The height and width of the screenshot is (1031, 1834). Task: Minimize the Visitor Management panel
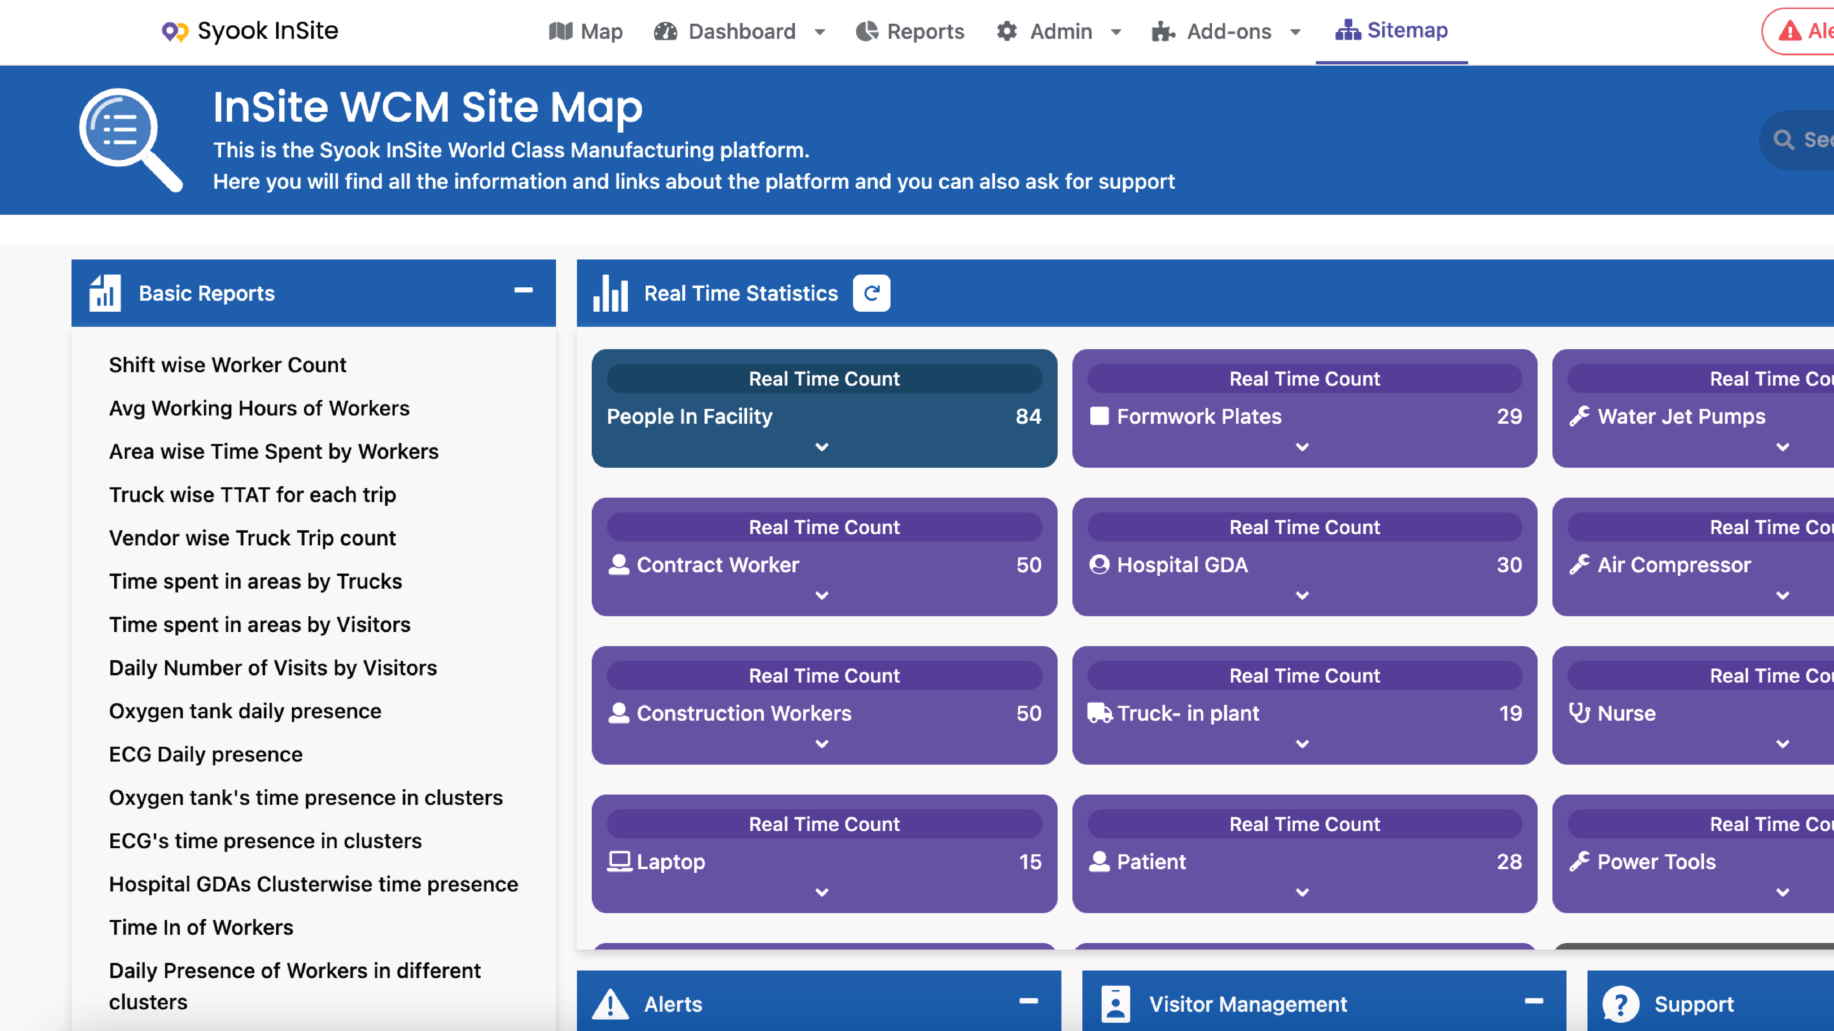point(1533,1001)
